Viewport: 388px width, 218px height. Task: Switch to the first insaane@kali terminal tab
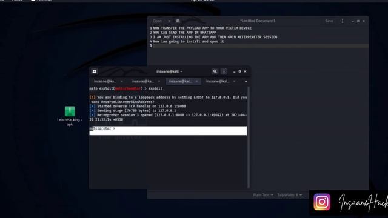[x=105, y=81]
